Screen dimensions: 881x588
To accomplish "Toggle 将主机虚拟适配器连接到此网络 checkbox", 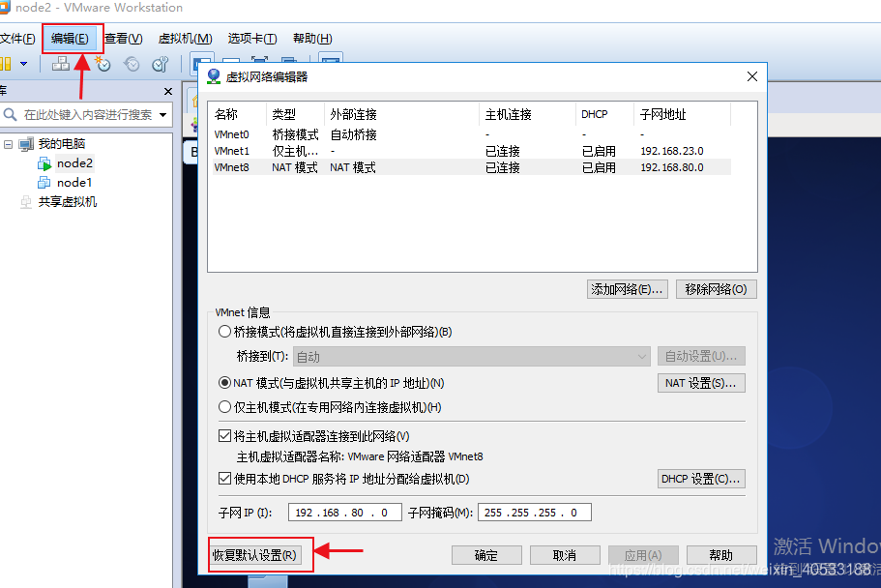I will pyautogui.click(x=224, y=435).
